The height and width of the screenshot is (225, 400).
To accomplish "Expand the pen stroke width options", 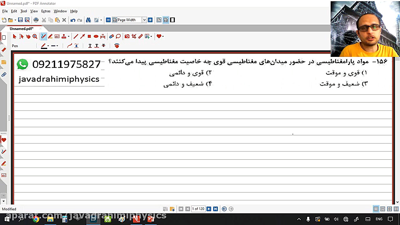I will point(57,46).
